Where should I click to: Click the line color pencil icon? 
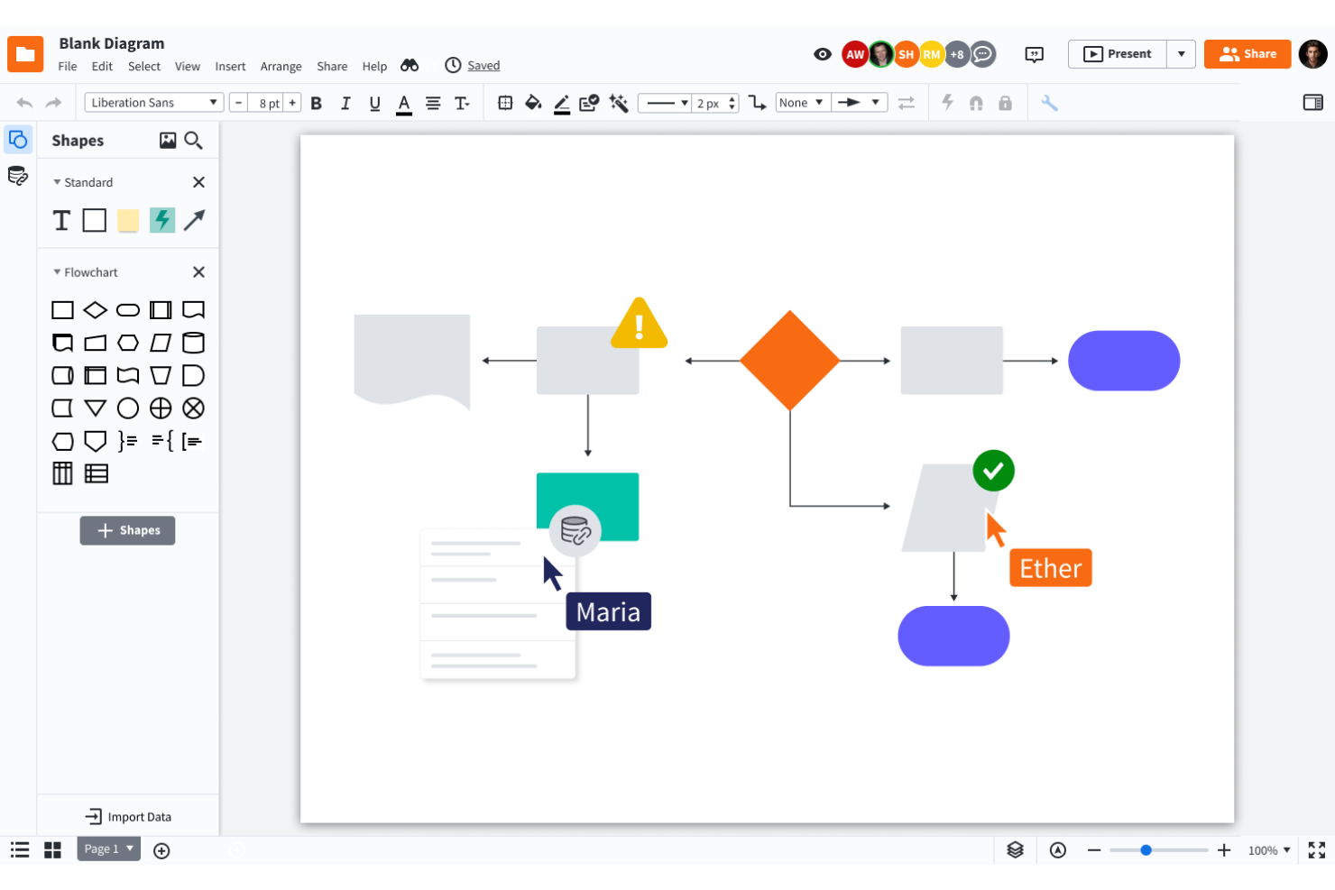[x=562, y=103]
